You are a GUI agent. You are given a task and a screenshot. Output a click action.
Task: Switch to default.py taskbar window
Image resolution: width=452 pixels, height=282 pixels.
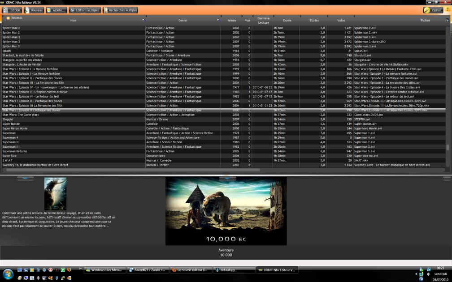pyautogui.click(x=234, y=270)
